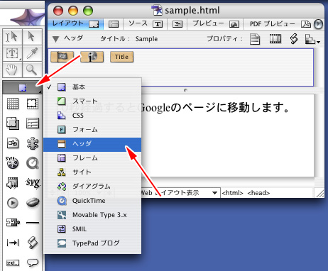328x271 pixels.
Task: Choose the layer/text frame tool
Action: 12,53
